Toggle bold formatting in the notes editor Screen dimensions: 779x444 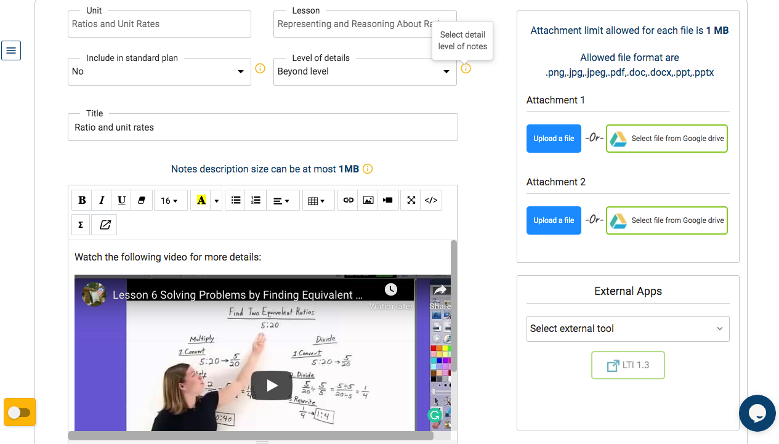pyautogui.click(x=82, y=200)
